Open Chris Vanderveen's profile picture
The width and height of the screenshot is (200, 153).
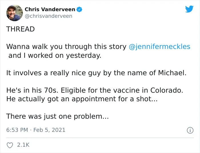[15, 13]
